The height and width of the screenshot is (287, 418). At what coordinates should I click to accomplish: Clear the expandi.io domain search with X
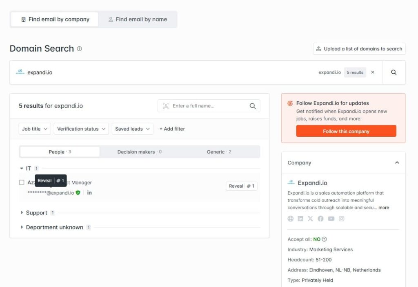tap(372, 72)
